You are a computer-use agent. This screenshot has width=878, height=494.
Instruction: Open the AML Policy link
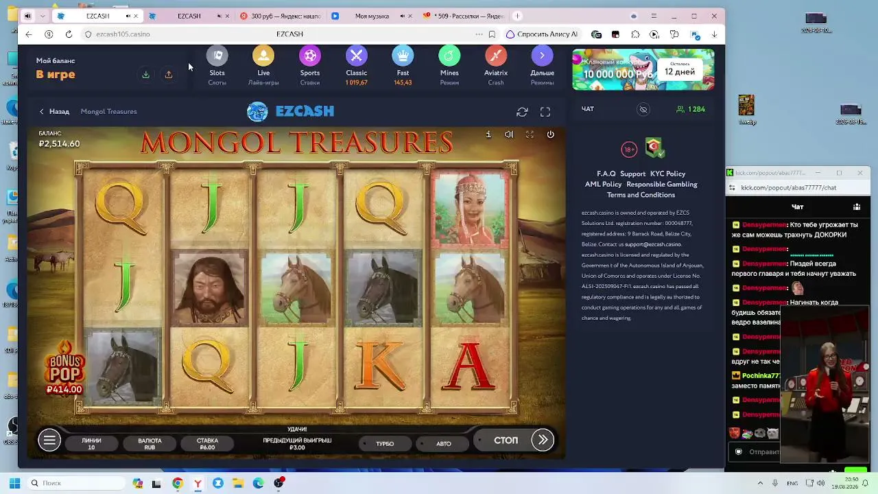(603, 185)
